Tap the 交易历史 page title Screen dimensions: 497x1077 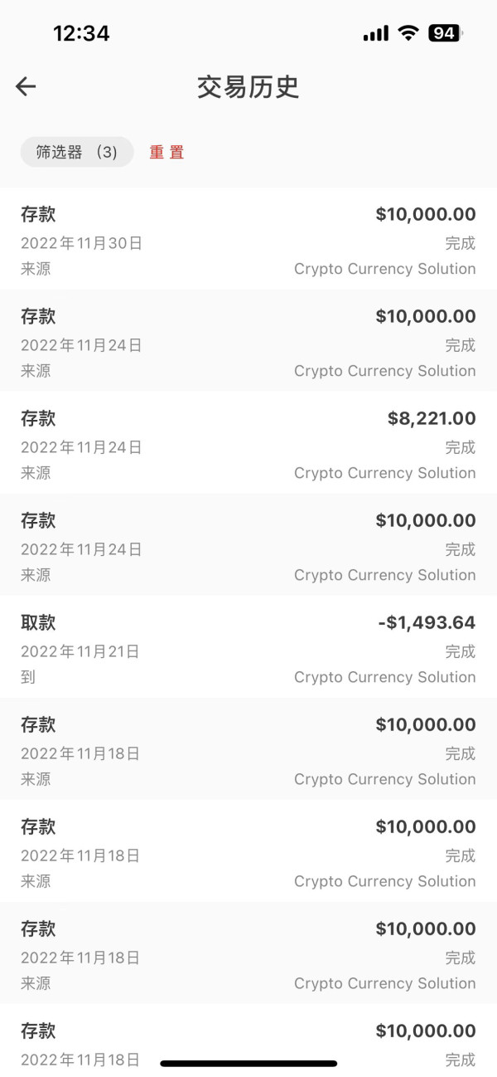click(248, 87)
